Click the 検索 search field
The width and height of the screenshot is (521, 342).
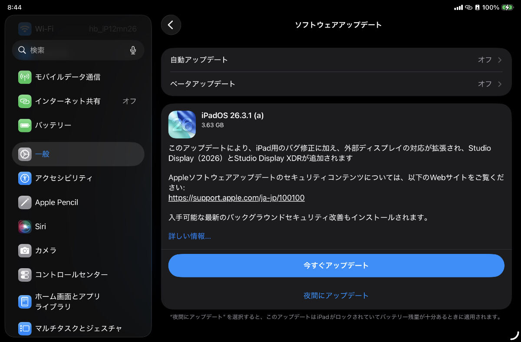click(74, 50)
